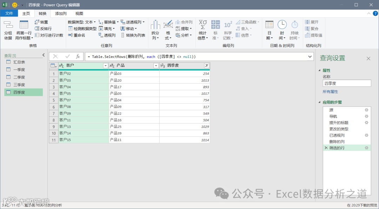Click the gear icon of 源 step

pos(366,110)
